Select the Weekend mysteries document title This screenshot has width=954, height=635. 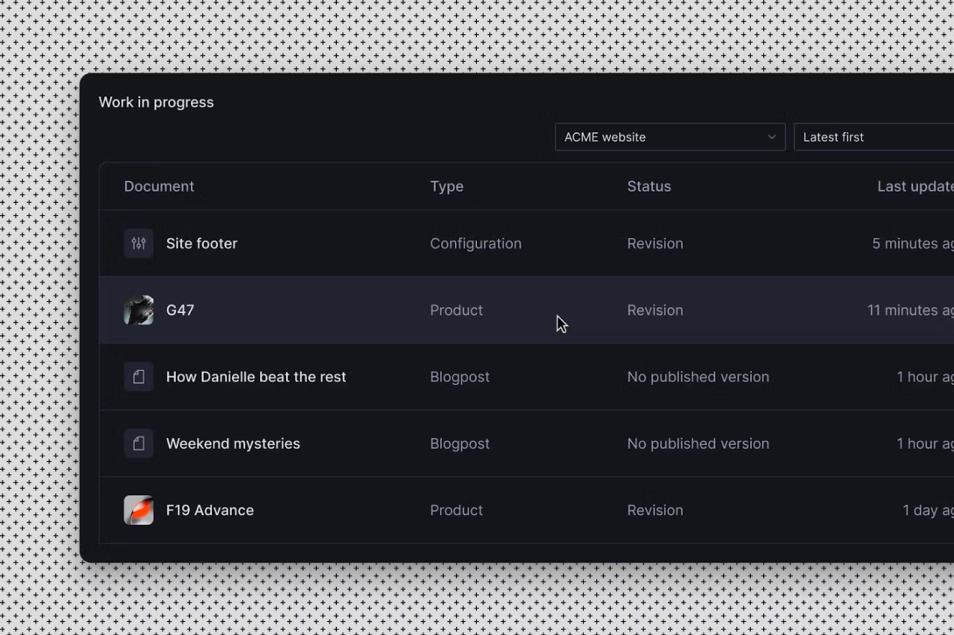[233, 443]
